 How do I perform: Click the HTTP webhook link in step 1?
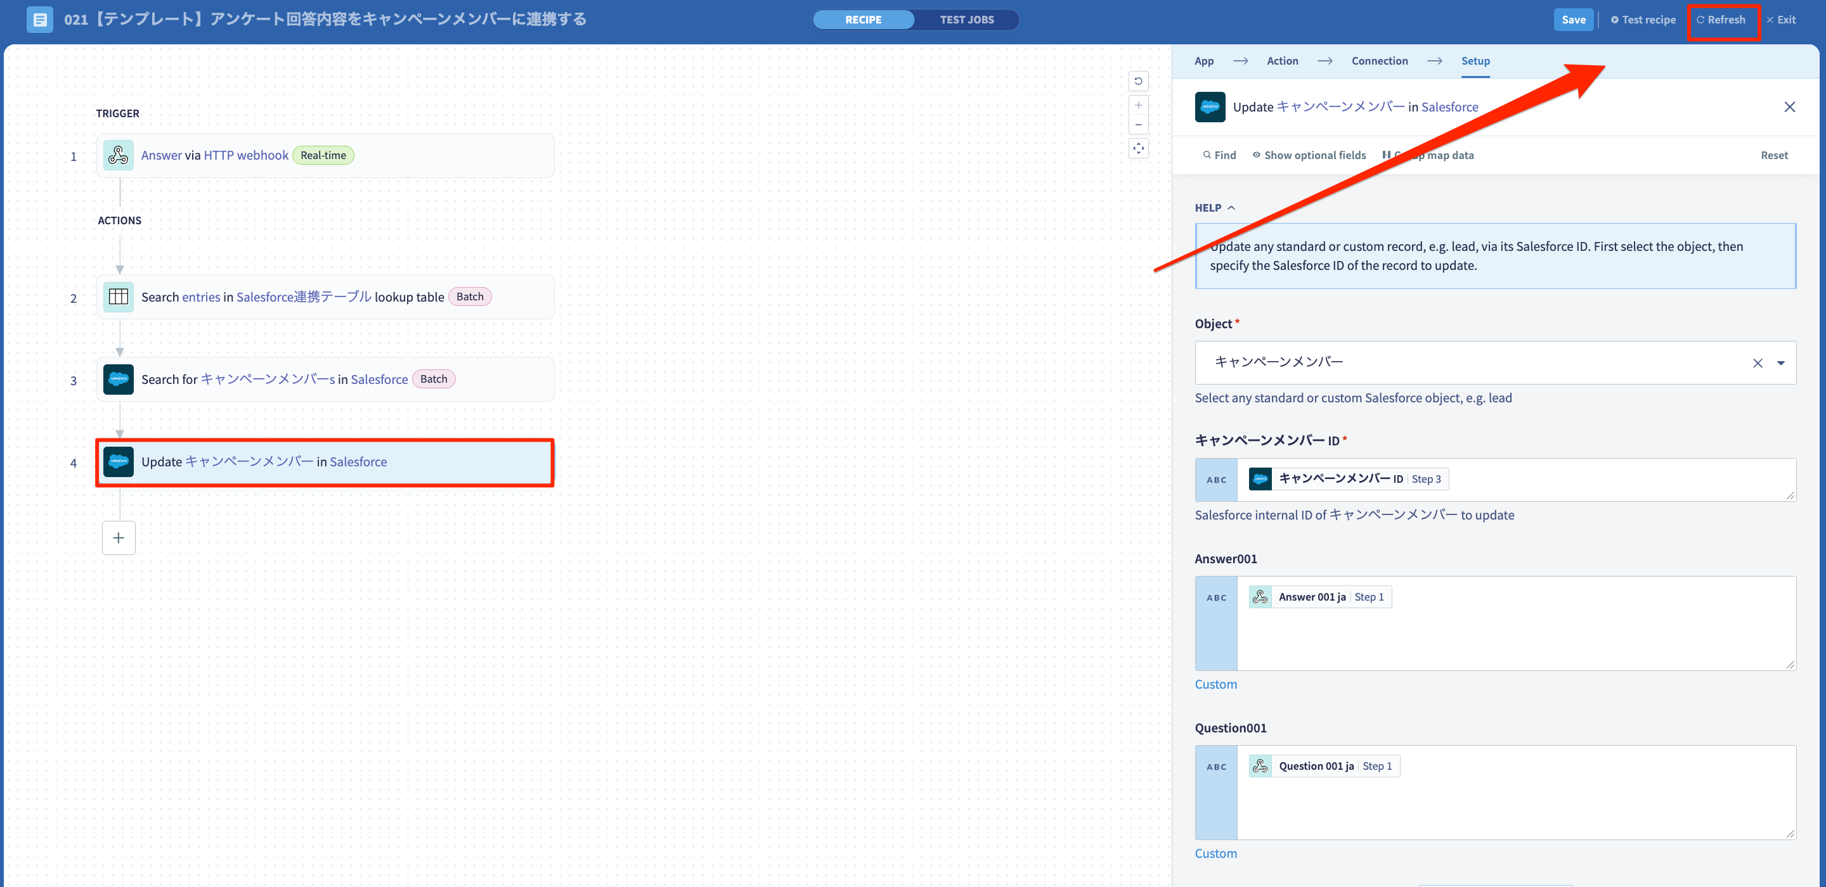245,155
